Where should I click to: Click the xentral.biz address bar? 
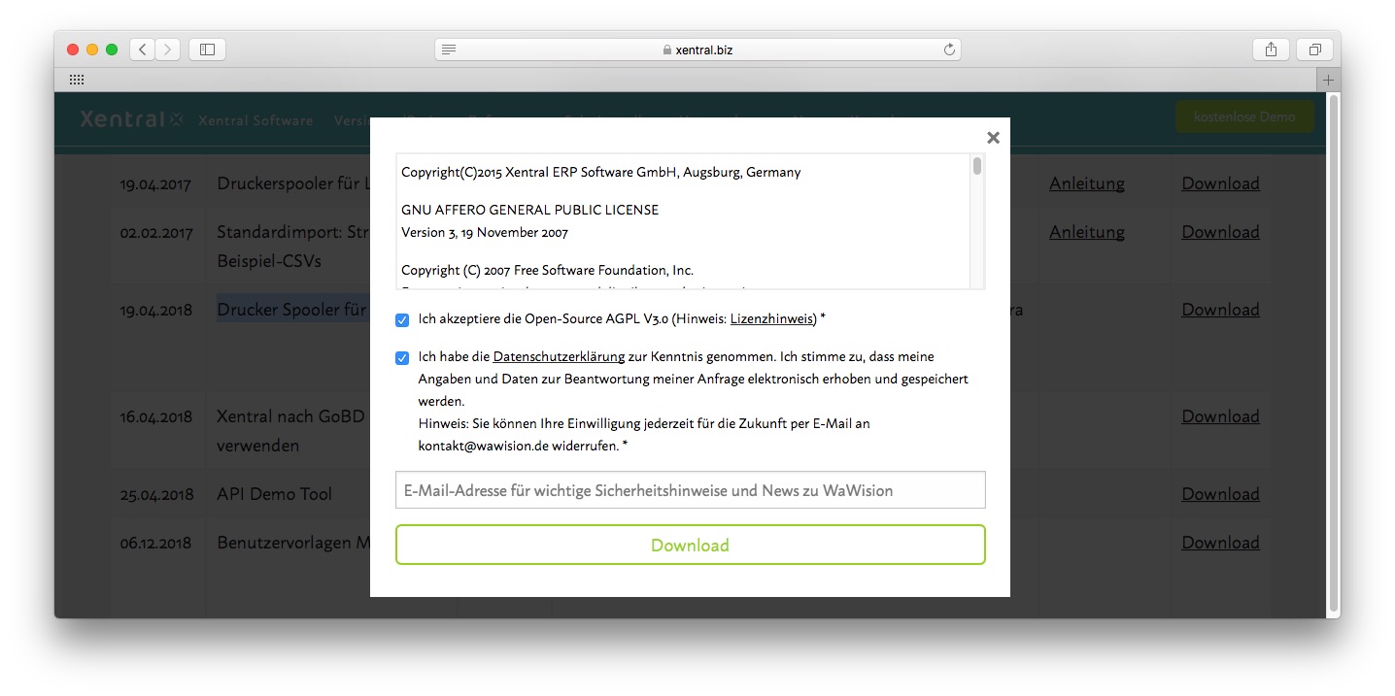click(697, 50)
